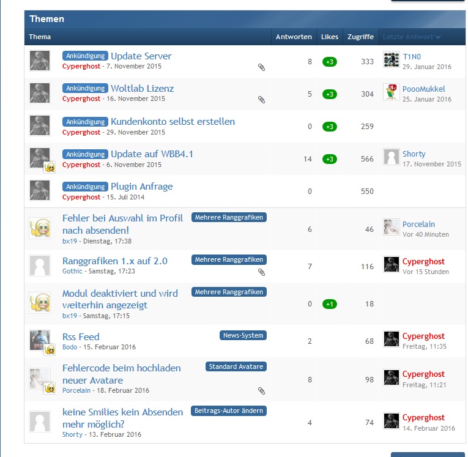Click the News-System label on Rss Feed
468x457 pixels.
tap(243, 335)
